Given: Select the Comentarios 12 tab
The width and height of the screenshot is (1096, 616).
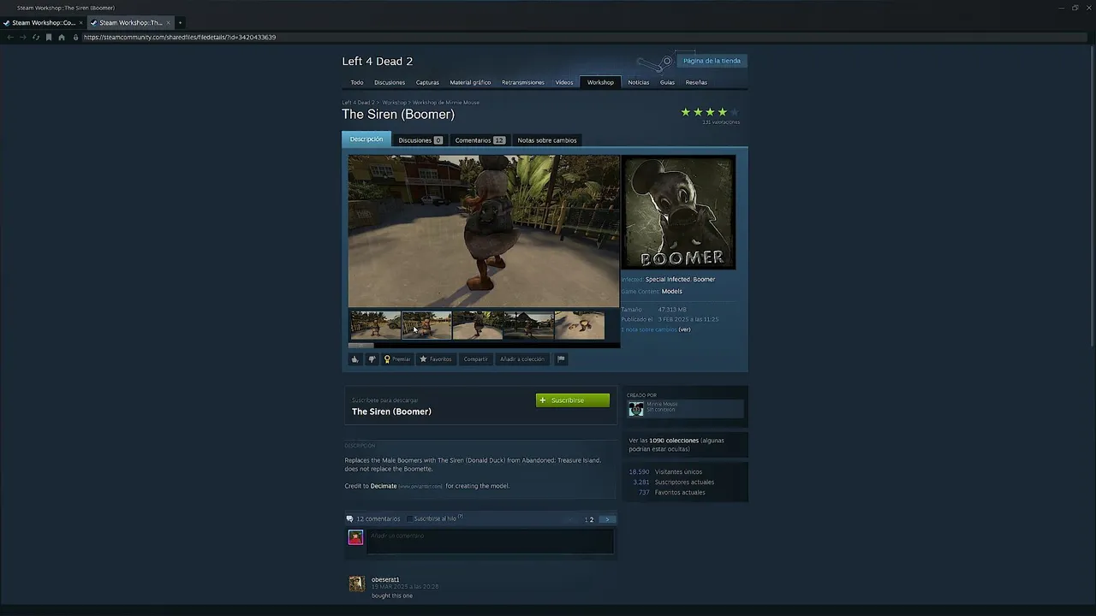Looking at the screenshot, I should coord(479,139).
